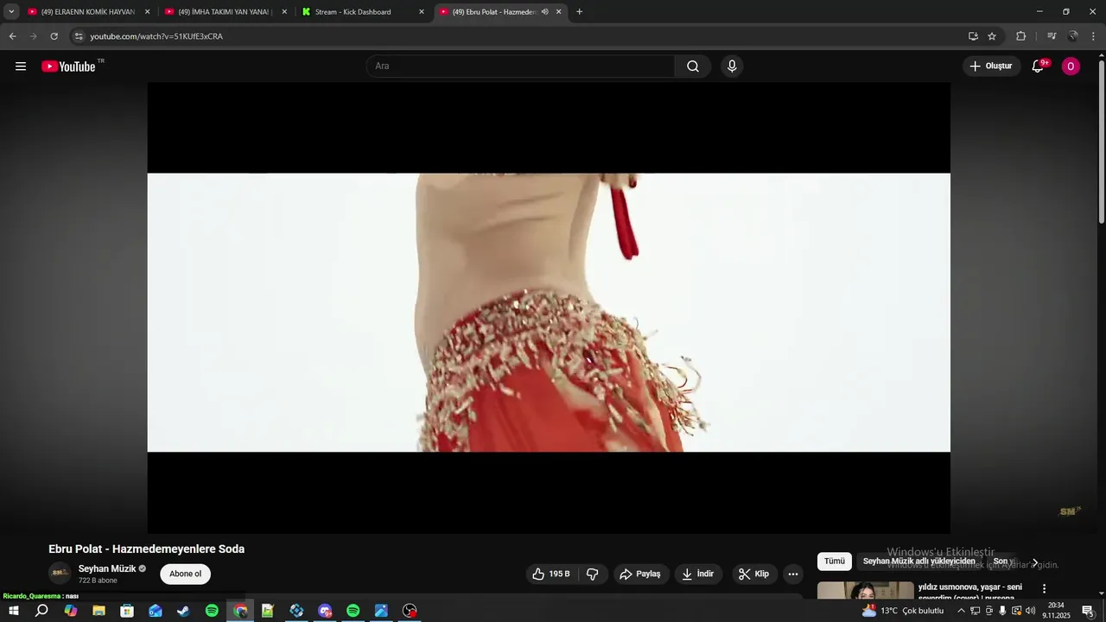Image resolution: width=1106 pixels, height=622 pixels.
Task: Reload the current page
Action: (x=54, y=36)
